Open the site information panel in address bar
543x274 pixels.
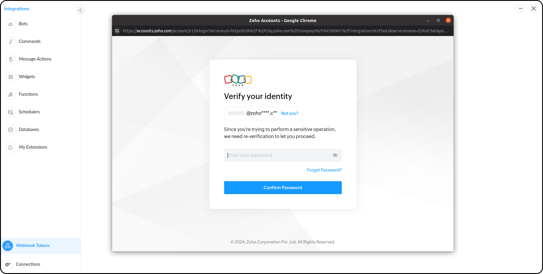117,31
